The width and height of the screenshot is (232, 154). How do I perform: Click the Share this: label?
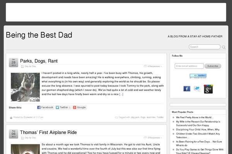(15, 107)
